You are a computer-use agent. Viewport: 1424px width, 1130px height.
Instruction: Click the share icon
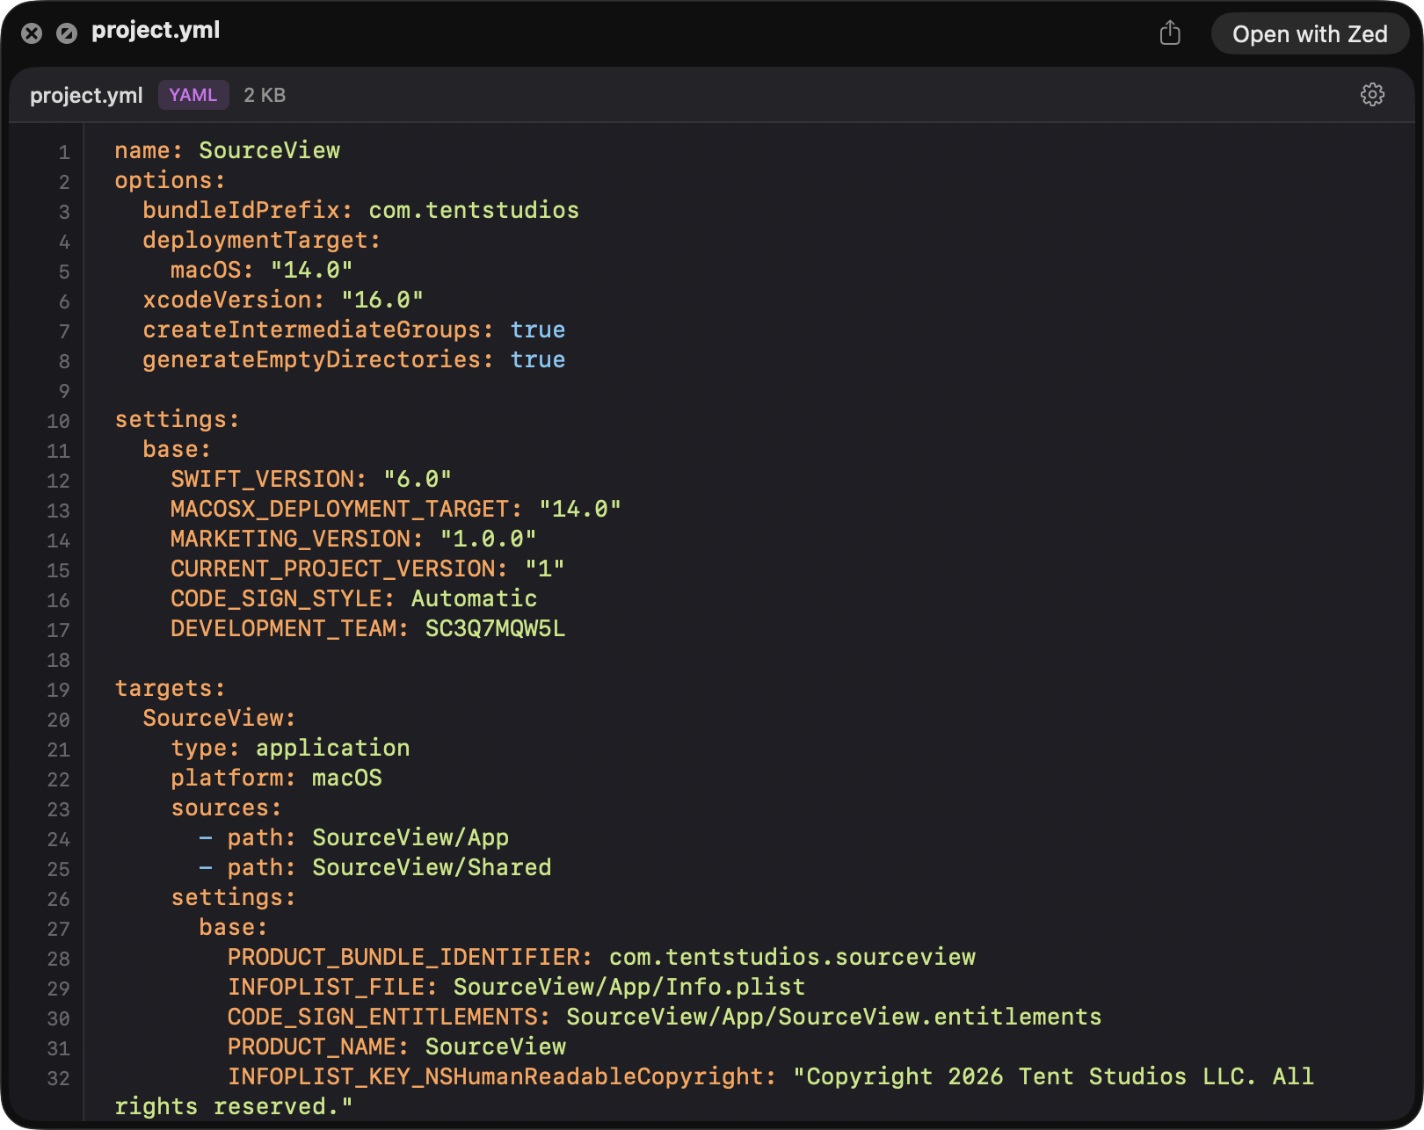(1170, 33)
